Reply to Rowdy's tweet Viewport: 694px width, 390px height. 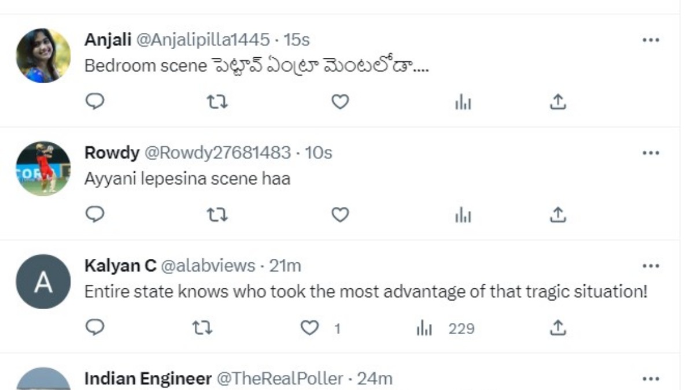(x=95, y=215)
